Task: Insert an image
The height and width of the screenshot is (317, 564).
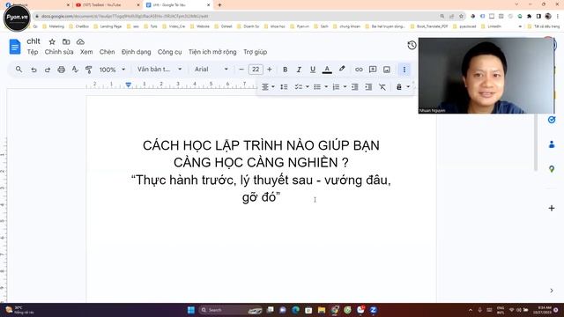Action: pyautogui.click(x=387, y=70)
